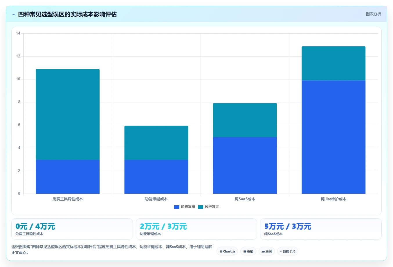The width and height of the screenshot is (393, 267).
Task: Click the blue segment of 纯Jira维护成本 bar
Action: (x=333, y=137)
